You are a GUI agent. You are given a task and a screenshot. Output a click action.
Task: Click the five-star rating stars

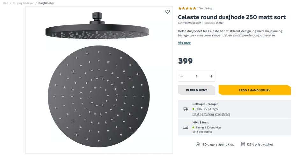click(x=187, y=8)
